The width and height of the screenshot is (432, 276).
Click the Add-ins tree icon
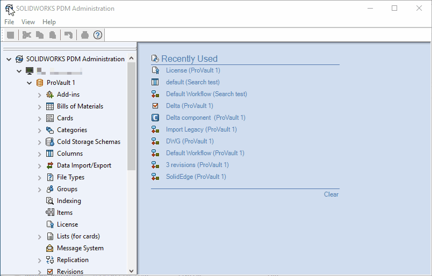click(x=50, y=95)
